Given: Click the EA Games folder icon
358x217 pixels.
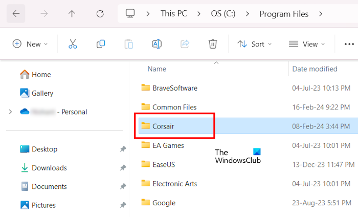Looking at the screenshot, I should 145,145.
